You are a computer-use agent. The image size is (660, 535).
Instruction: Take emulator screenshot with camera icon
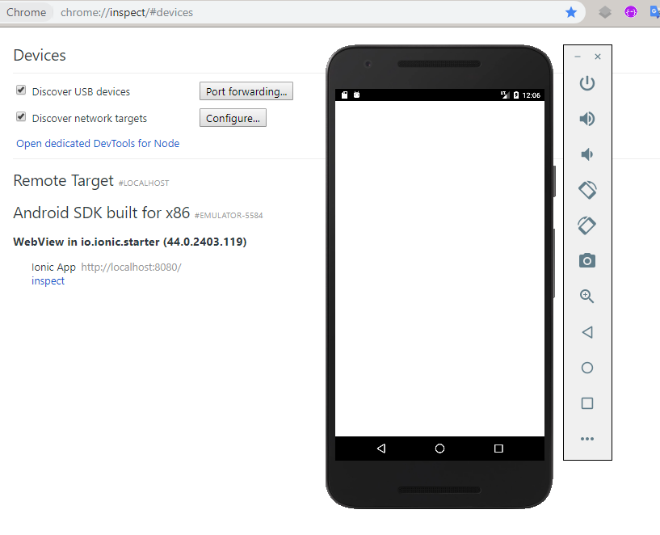[587, 261]
